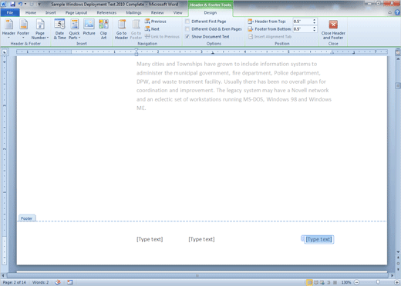The width and height of the screenshot is (401, 286).
Task: Switch to the Home tab
Action: click(31, 12)
